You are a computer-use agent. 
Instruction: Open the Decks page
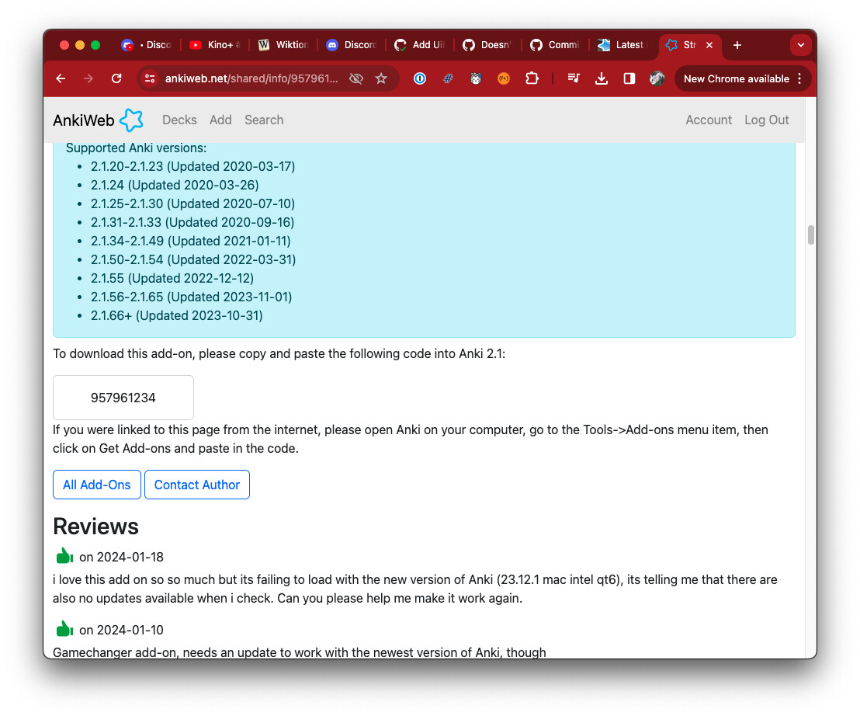pos(179,120)
